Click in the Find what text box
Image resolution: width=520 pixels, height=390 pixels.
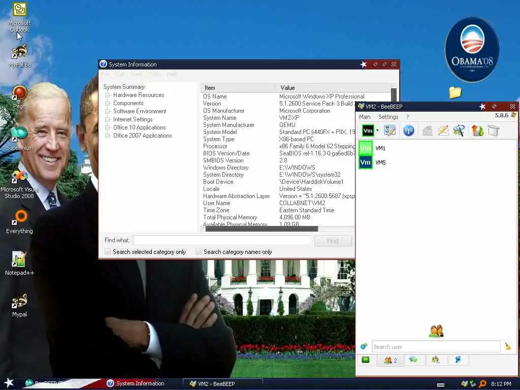coord(222,240)
